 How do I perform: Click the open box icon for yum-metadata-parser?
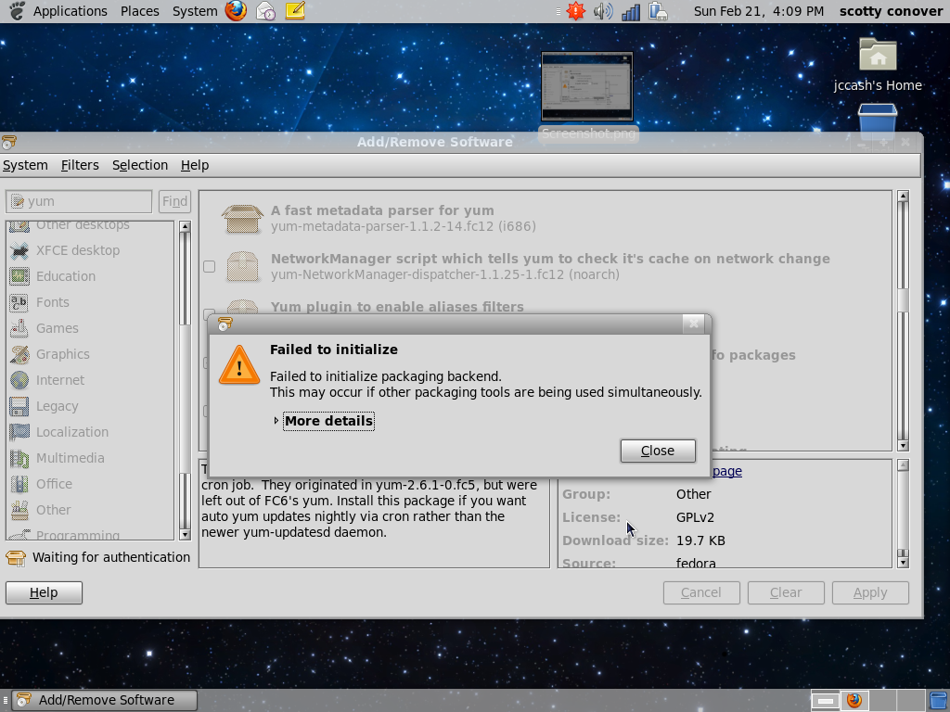[x=242, y=218]
